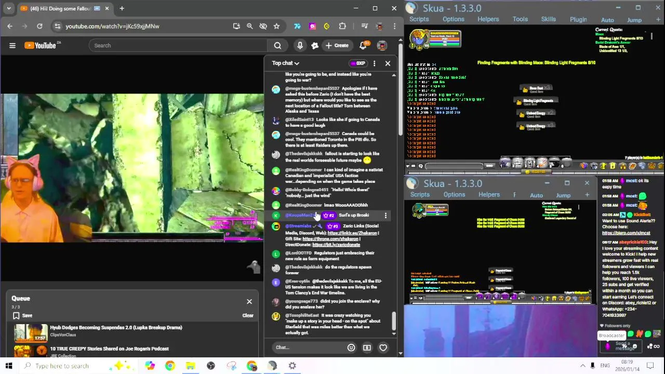Click Auto in top Skua window
This screenshot has height=374, width=665.
(607, 20)
